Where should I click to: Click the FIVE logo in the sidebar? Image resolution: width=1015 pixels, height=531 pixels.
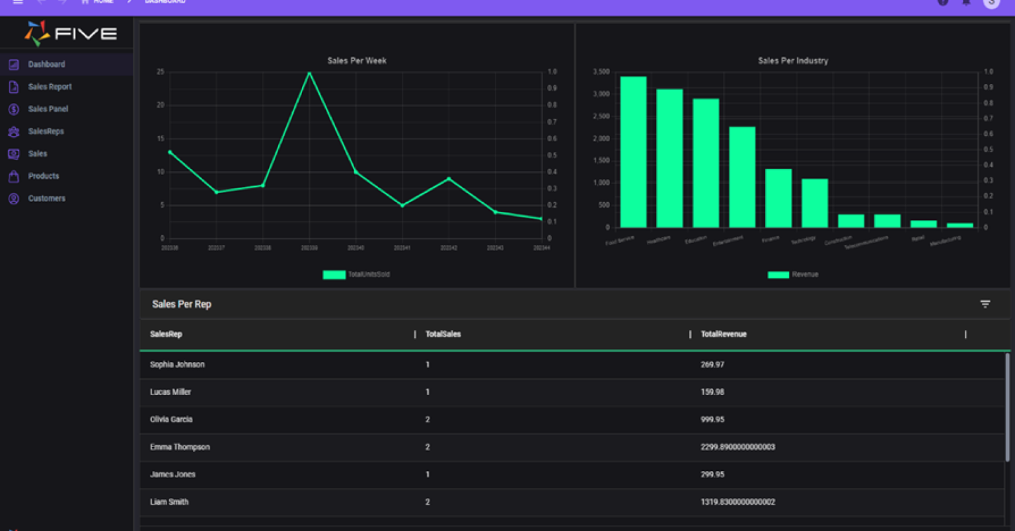pos(71,32)
